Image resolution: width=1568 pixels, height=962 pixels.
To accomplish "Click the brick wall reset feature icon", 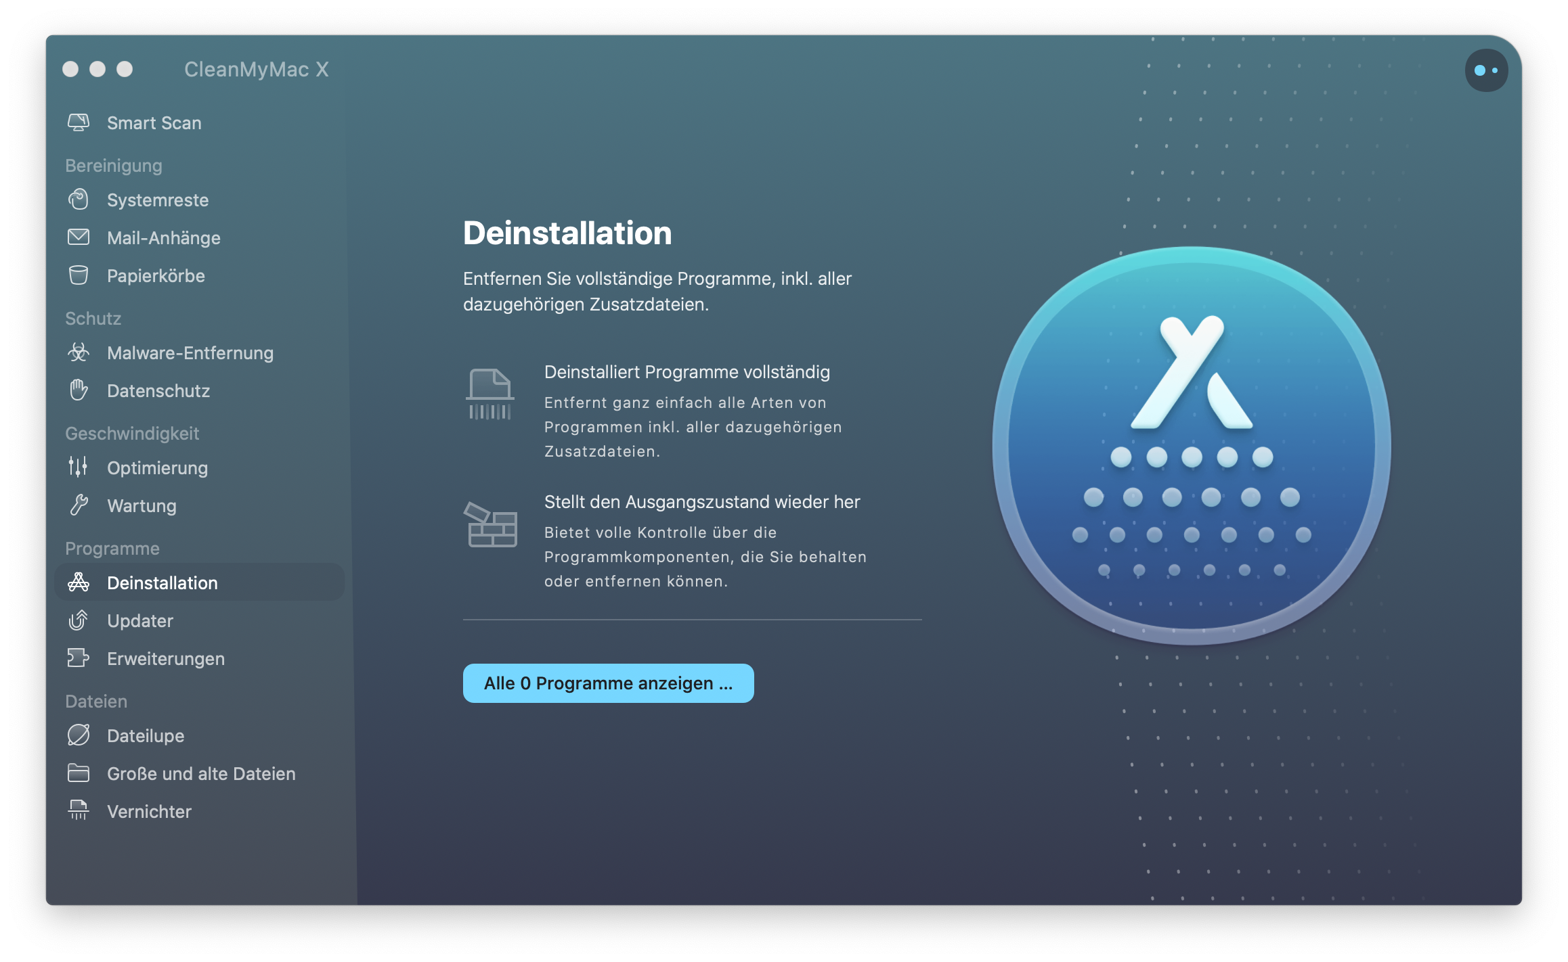I will click(490, 524).
